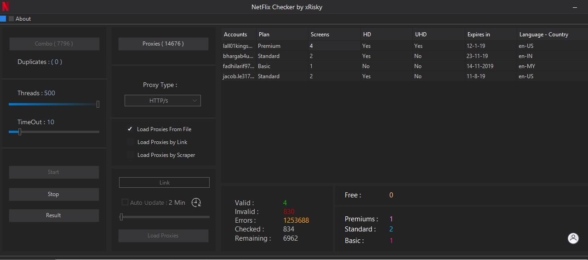
Task: Click the TimeOut slider handle
Action: 20,132
